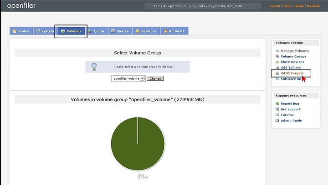
Task: Click the Select Volume Group heading
Action: (138, 53)
